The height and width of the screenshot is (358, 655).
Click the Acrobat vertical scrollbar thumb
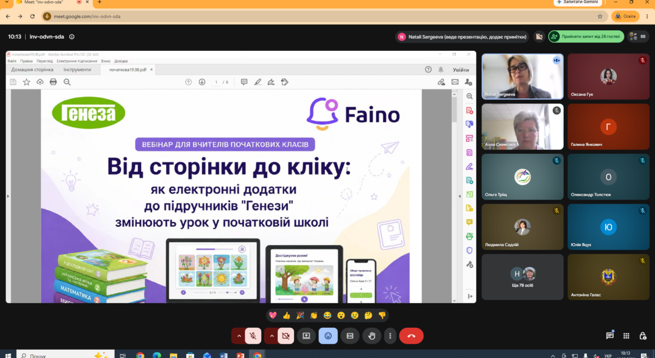pos(454,111)
